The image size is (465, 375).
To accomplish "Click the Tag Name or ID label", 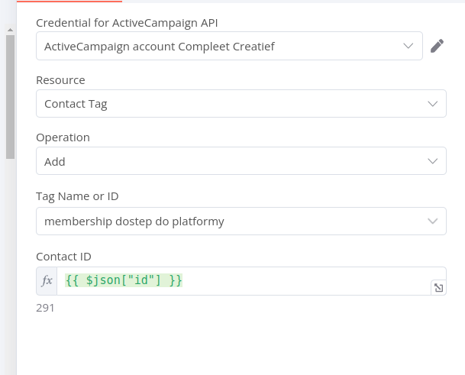I will pyautogui.click(x=77, y=196).
